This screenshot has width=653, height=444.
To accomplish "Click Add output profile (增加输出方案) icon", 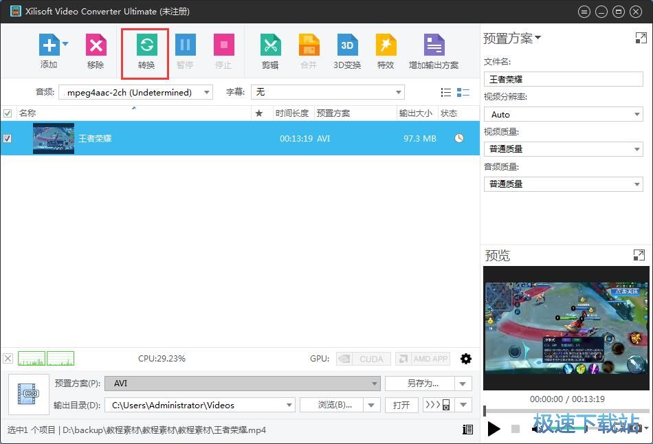I will (434, 46).
